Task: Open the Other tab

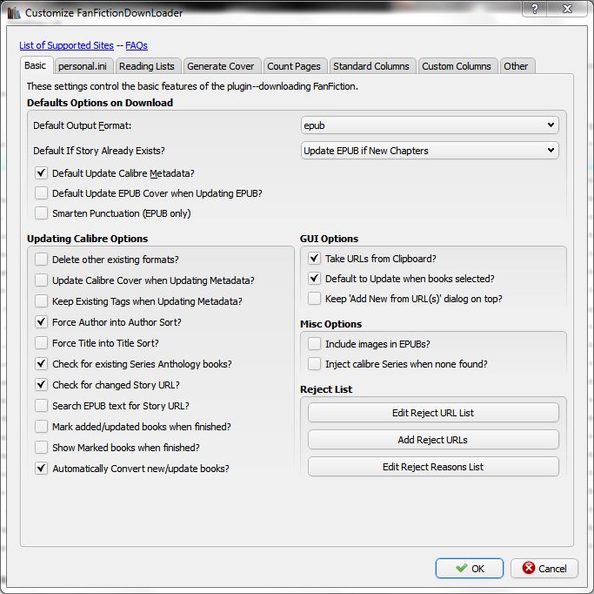Action: 516,66
